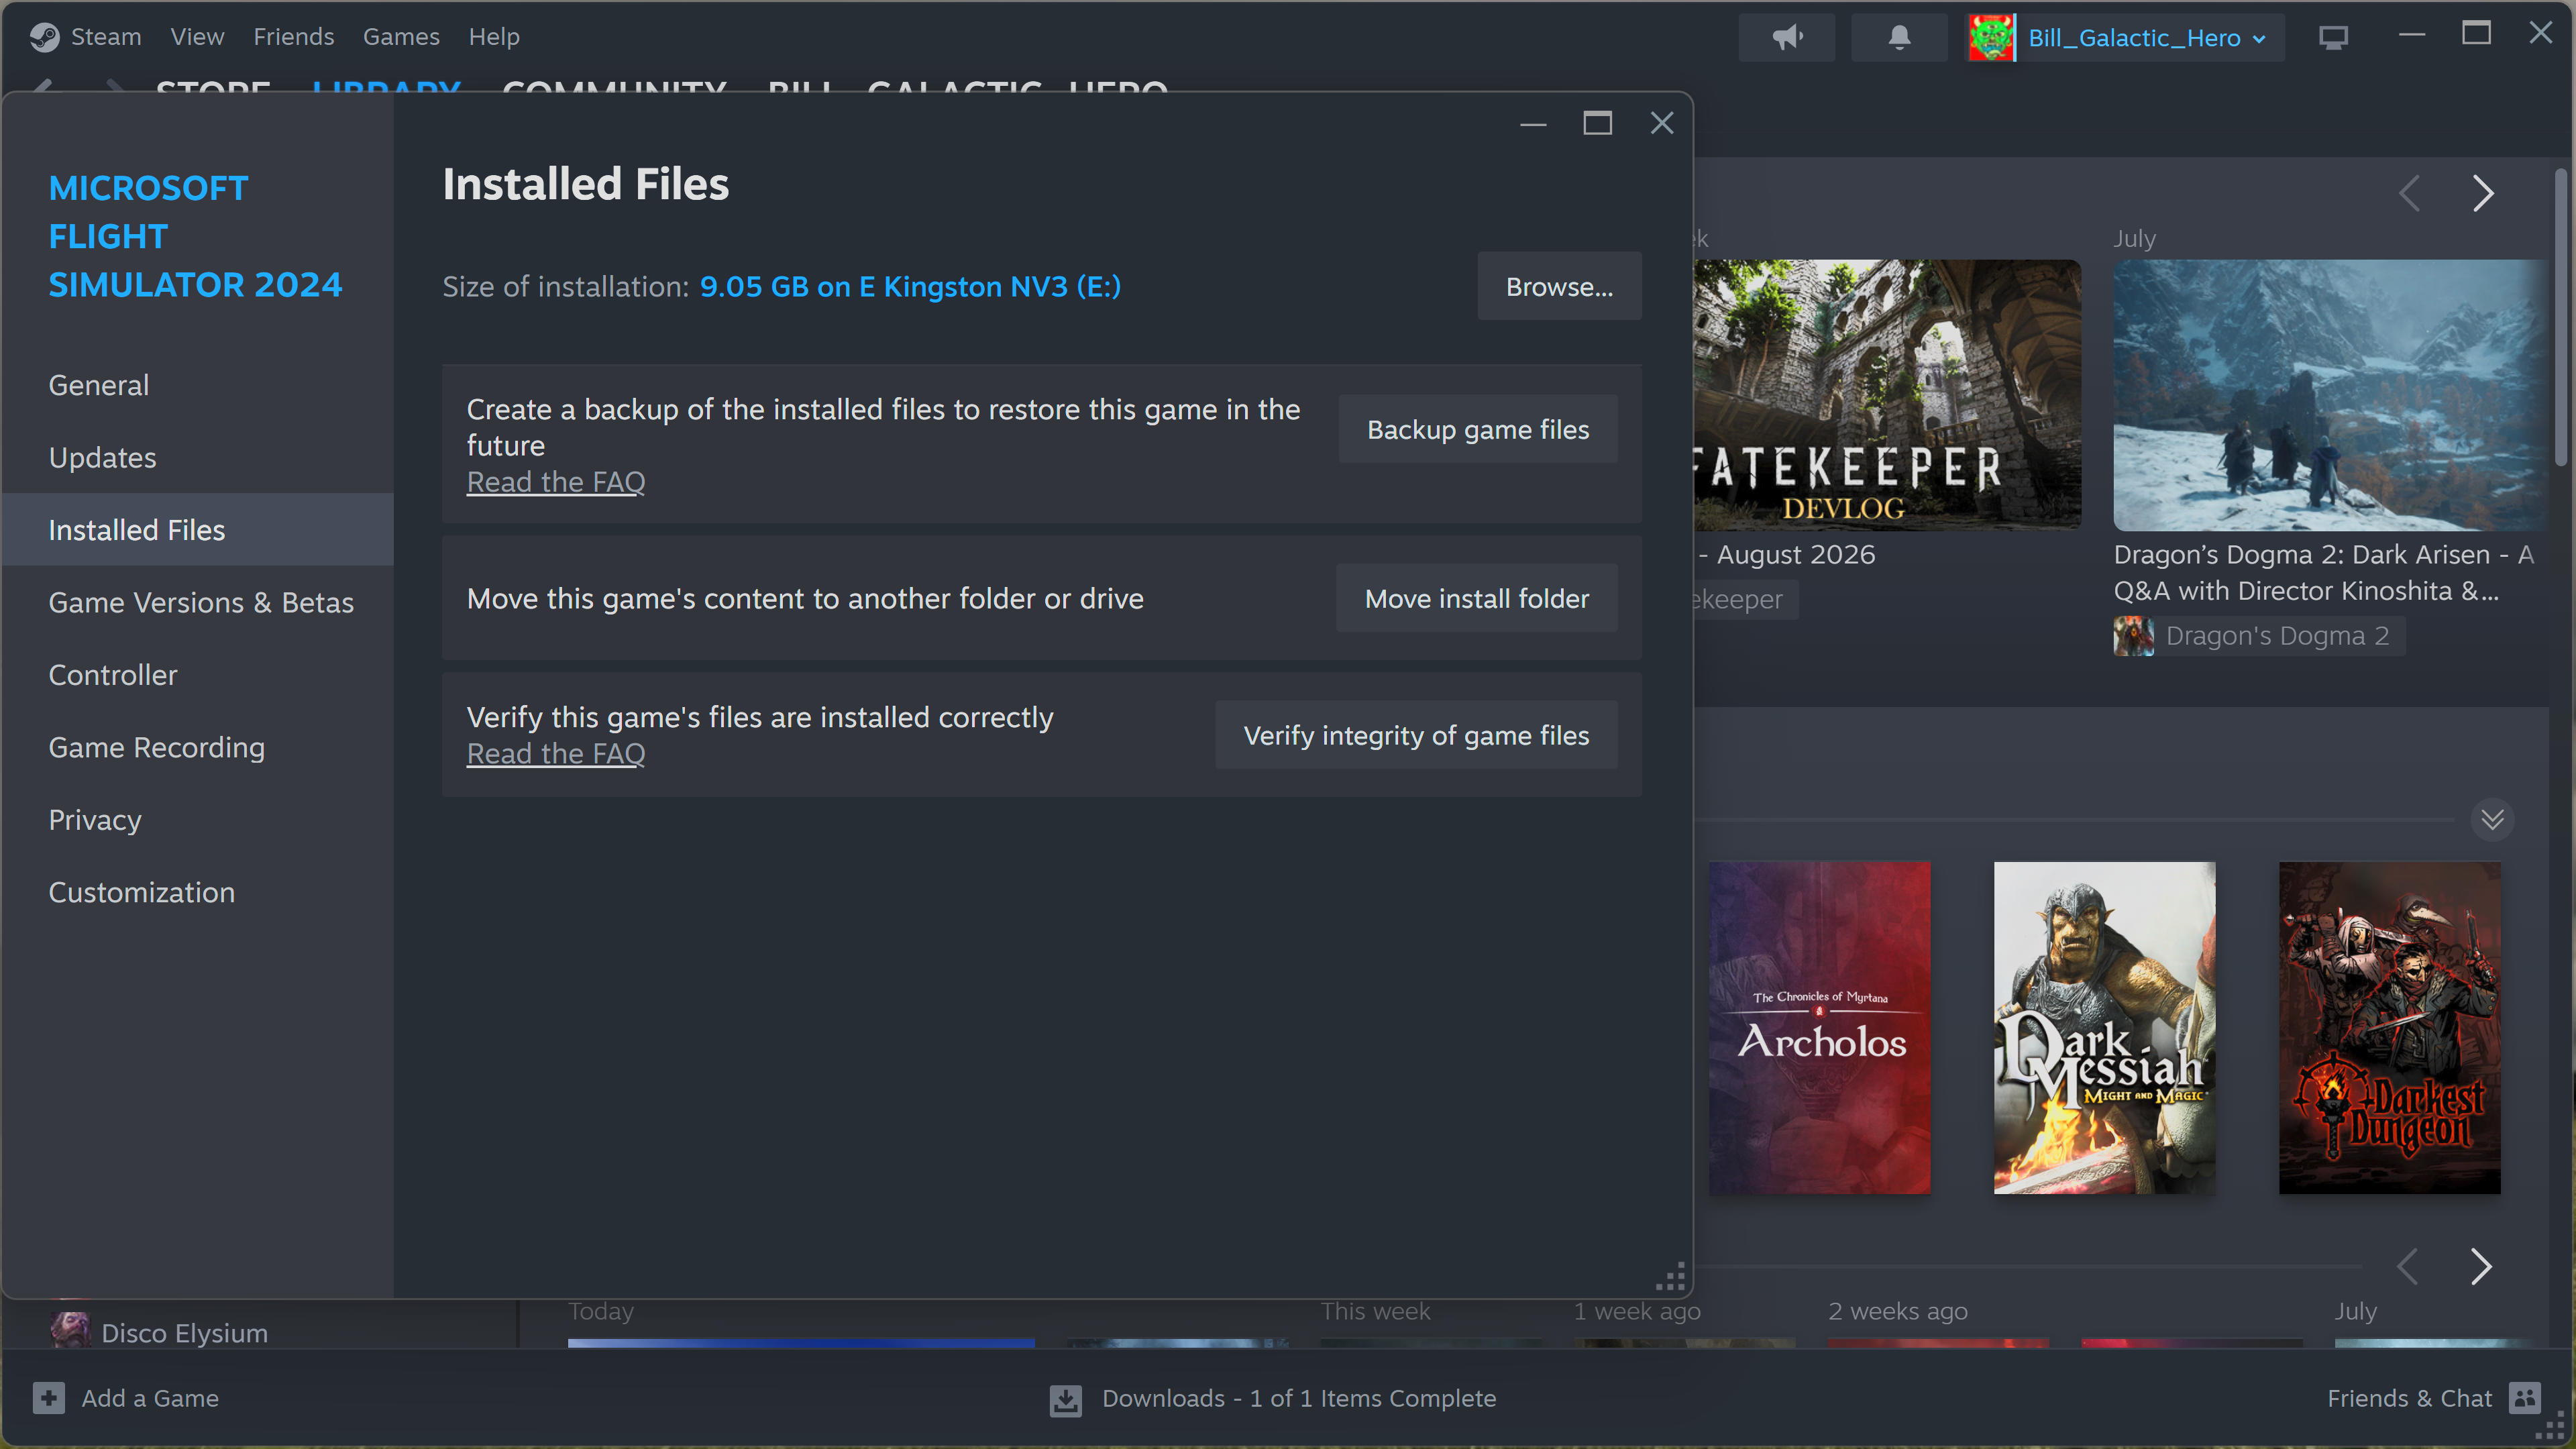This screenshot has height=1449, width=2576.
Task: Click the Steam logo icon in menu bar
Action: pyautogui.click(x=44, y=37)
